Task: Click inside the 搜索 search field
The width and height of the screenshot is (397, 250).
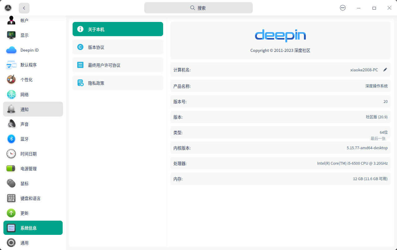Action: (198, 8)
